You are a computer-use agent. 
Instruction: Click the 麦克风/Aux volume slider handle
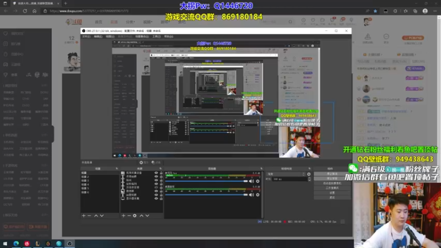(x=245, y=181)
